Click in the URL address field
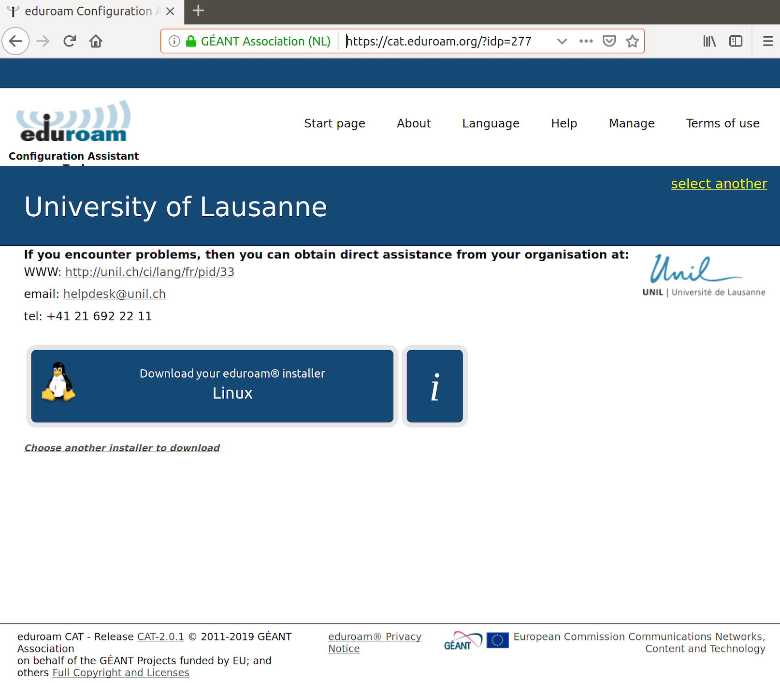This screenshot has height=683, width=780. 445,41
